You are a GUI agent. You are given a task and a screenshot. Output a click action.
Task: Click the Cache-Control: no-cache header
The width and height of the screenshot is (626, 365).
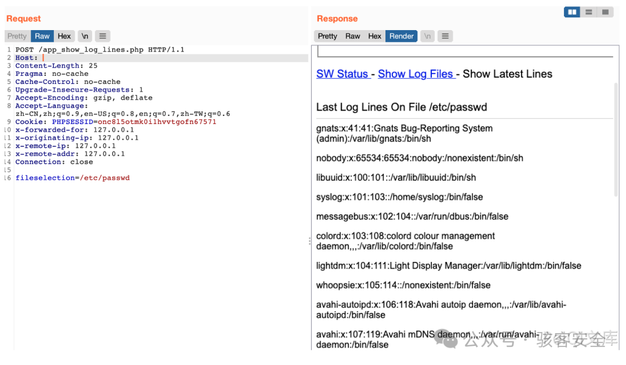click(68, 82)
